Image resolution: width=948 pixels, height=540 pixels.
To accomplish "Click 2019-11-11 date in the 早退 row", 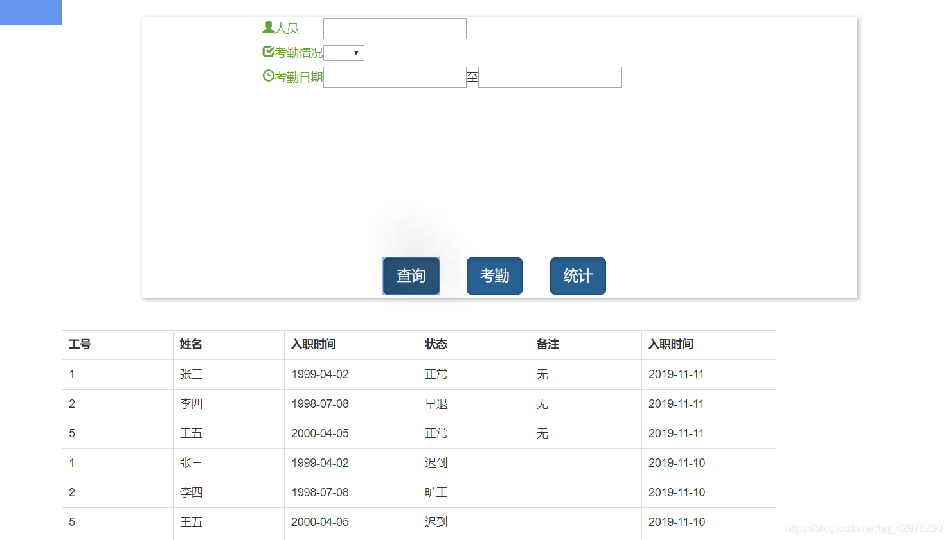I will pos(676,404).
